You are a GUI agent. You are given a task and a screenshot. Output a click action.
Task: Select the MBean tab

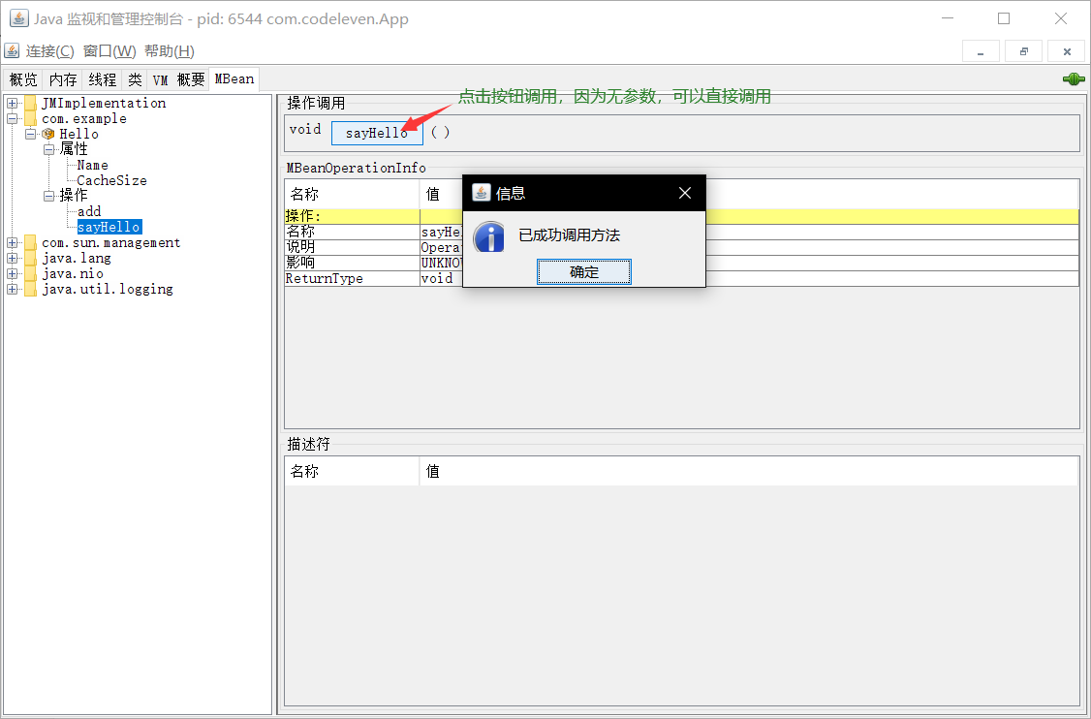[234, 78]
